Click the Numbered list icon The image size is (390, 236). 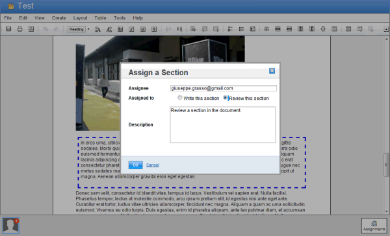[x=230, y=29]
